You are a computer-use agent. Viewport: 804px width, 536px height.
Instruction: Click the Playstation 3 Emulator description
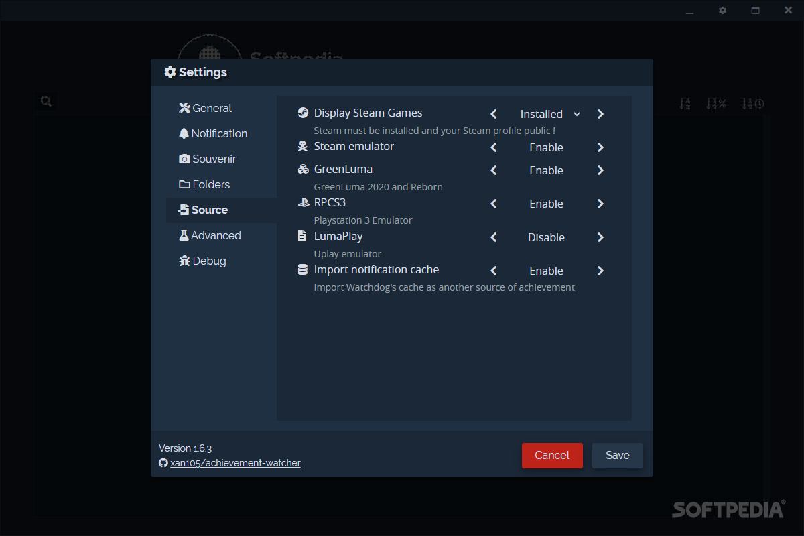pos(363,220)
